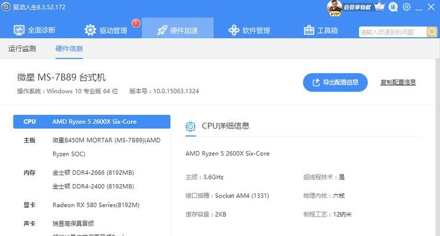Viewport: 440px width, 236px height.
Task: Click the monitor diagnosis icon
Action: coord(19,30)
